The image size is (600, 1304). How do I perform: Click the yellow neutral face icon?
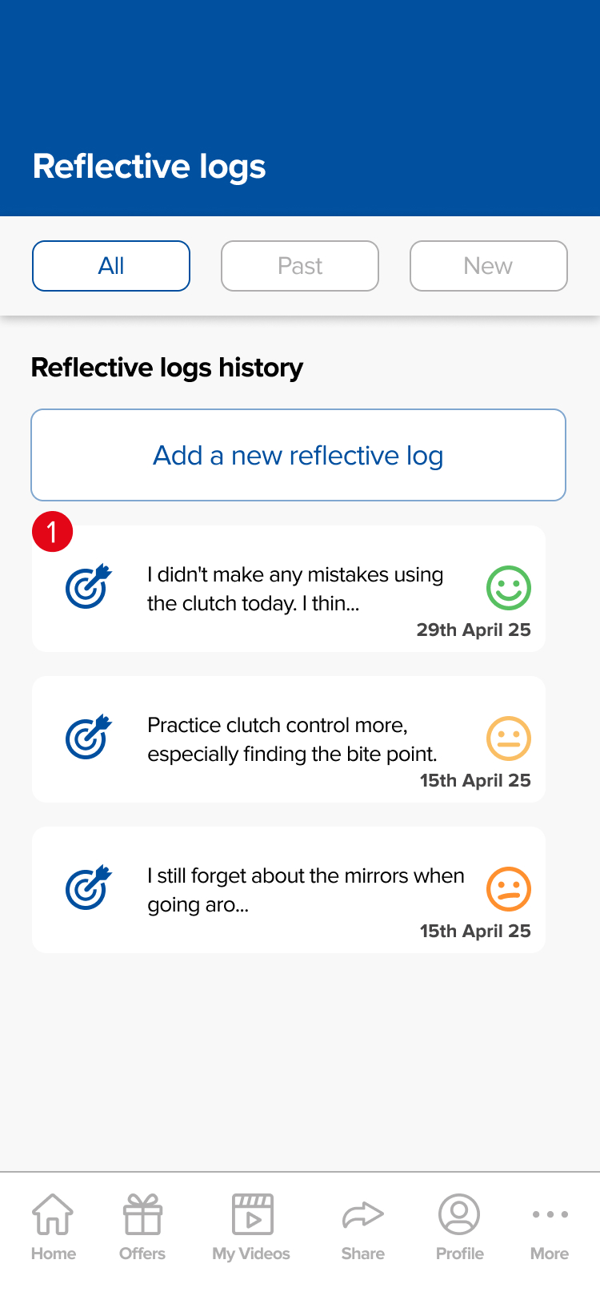point(509,738)
